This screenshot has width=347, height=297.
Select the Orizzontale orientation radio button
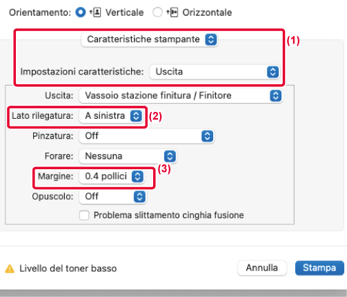pos(157,12)
